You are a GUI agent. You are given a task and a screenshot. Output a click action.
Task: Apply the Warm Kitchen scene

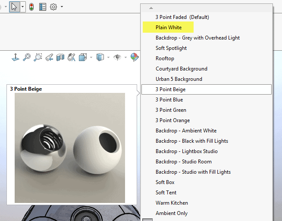(x=172, y=203)
